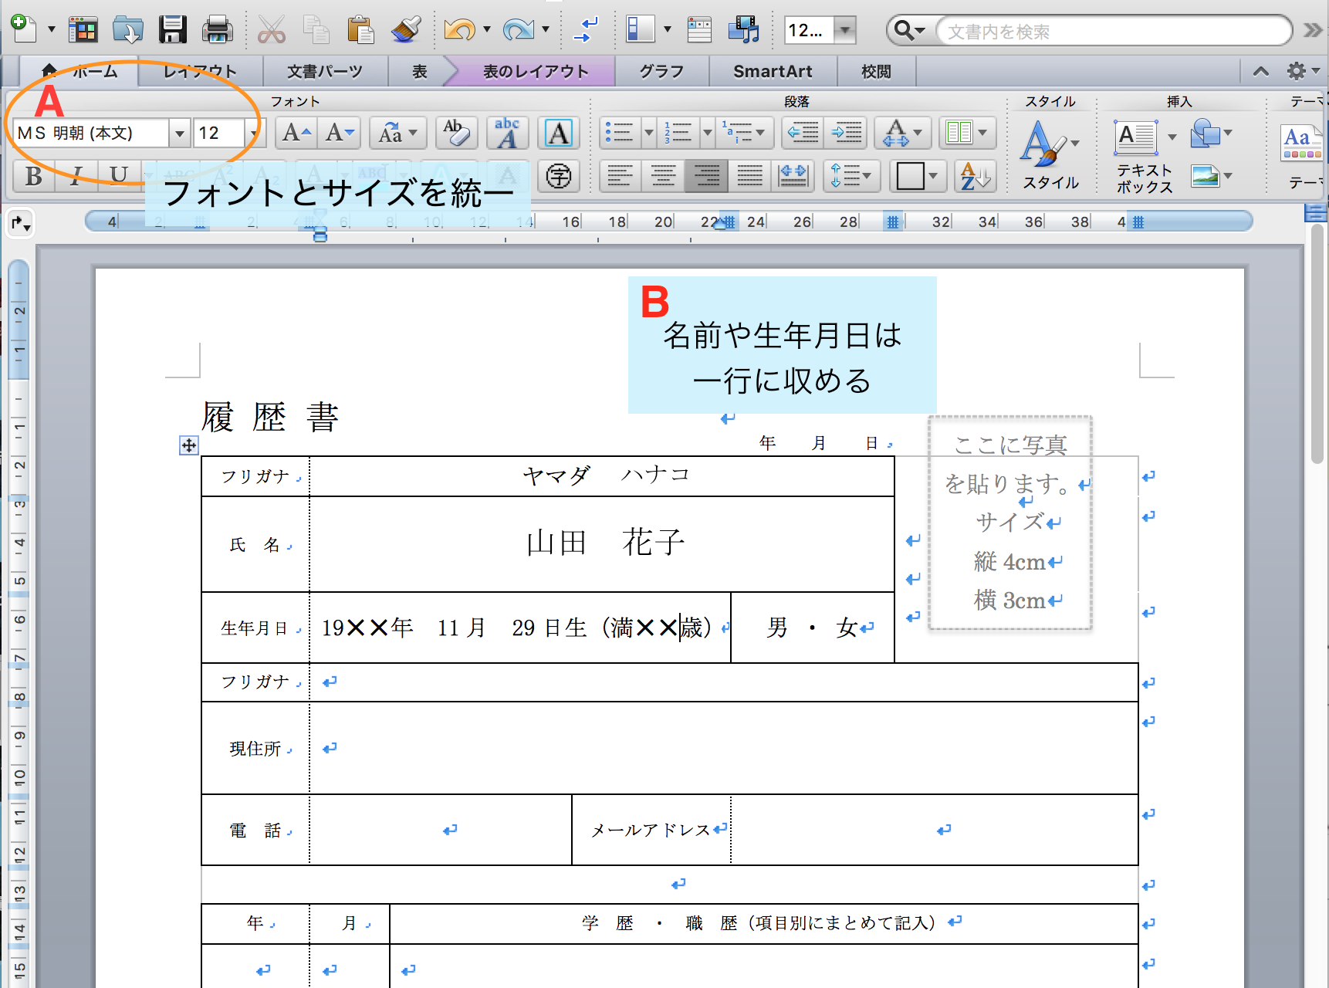Expand the zoom percentage dropdown

point(846,31)
